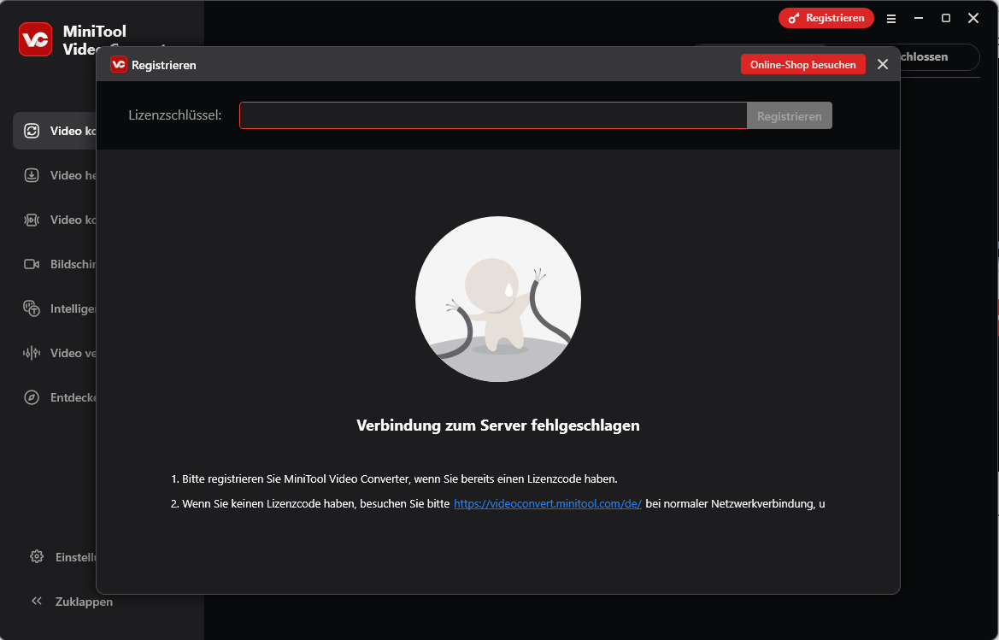
Task: Open the videoconvert.minitool.com/de/ link
Action: click(x=547, y=504)
